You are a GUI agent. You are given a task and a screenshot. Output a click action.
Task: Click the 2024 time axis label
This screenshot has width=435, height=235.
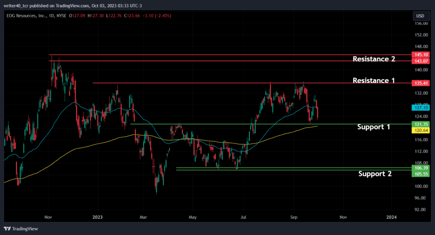point(391,217)
